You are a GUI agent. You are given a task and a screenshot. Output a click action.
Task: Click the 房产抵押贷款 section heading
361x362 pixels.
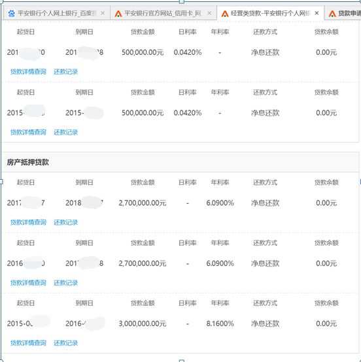27,162
